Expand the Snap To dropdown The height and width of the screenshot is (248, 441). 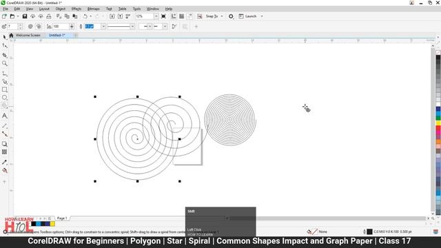point(222,17)
